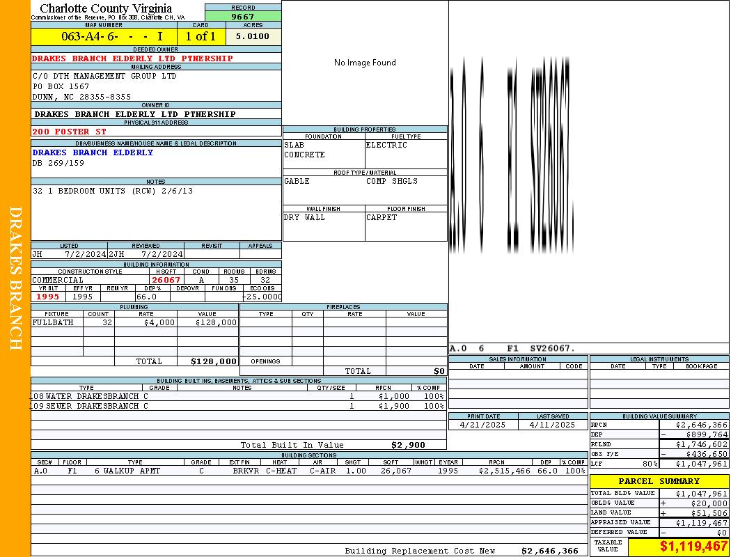Click the LAND VALUE $51,506

(709, 513)
